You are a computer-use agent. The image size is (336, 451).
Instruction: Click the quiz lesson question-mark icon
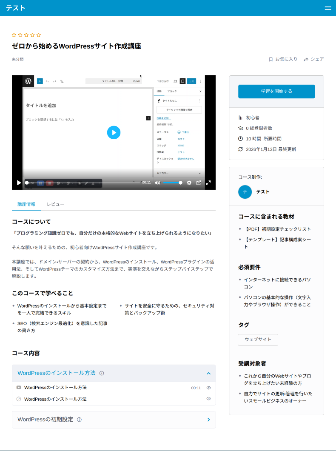tap(19, 399)
